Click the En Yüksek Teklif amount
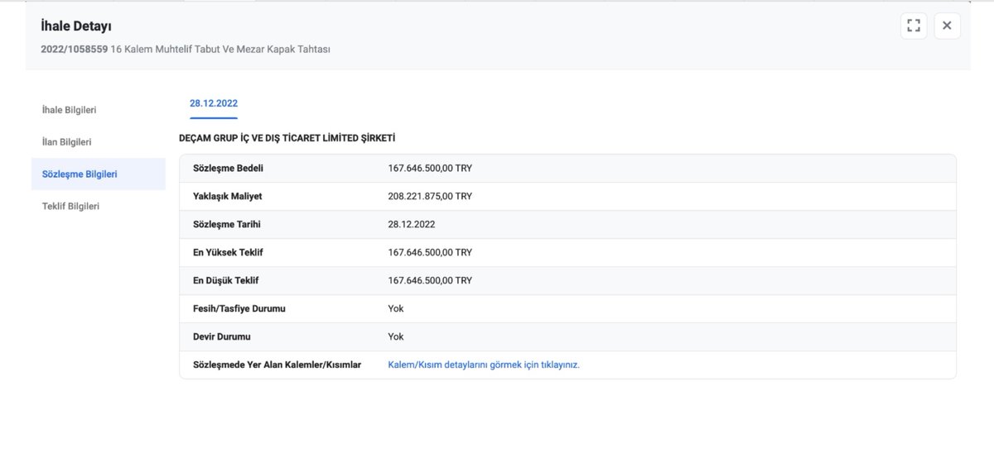The image size is (994, 458). click(430, 252)
